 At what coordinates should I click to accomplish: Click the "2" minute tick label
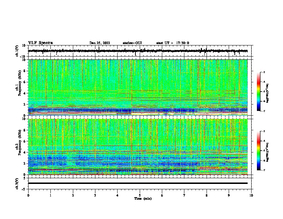(73, 195)
